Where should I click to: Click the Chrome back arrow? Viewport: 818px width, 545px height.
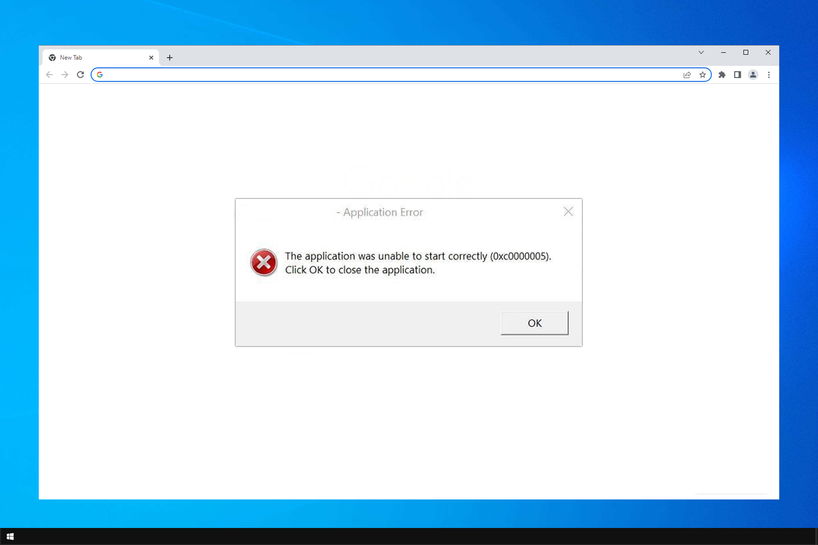click(x=49, y=75)
